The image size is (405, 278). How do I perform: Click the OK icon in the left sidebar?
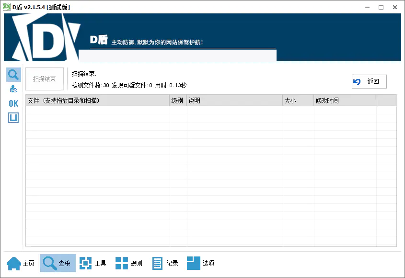point(13,103)
